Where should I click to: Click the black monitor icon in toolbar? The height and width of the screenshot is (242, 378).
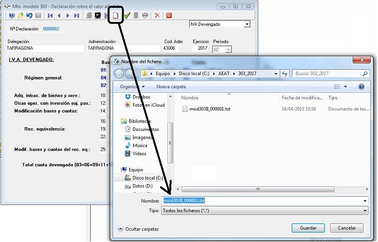[x=98, y=15]
